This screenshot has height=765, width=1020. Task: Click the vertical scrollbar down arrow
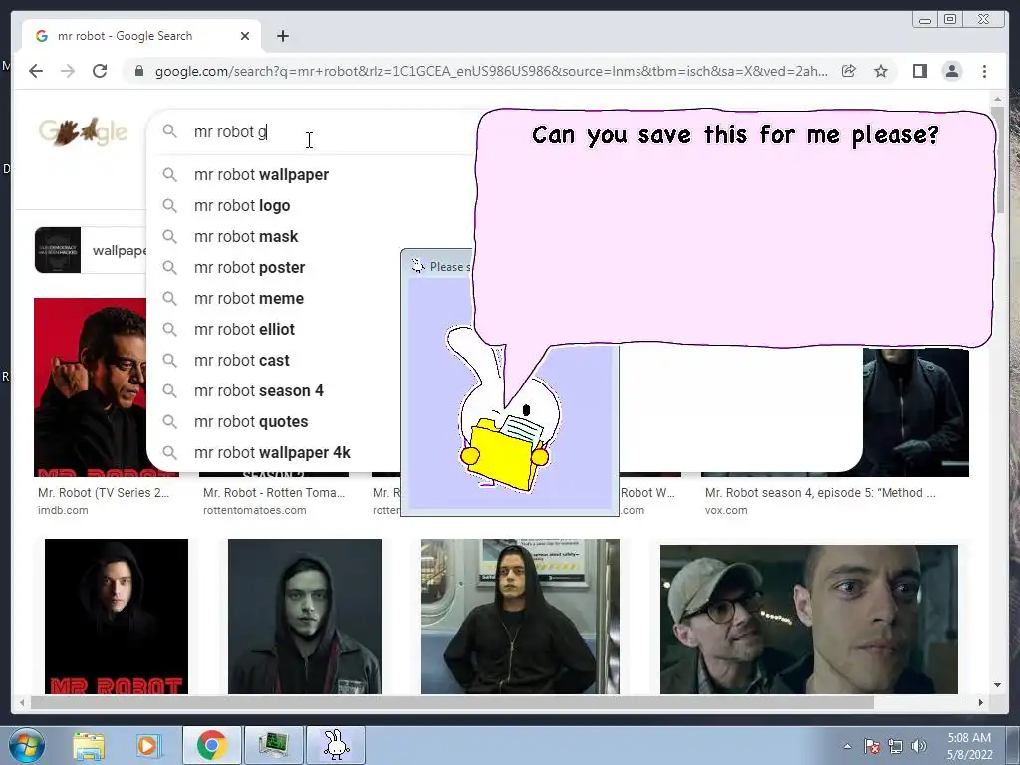tap(997, 685)
